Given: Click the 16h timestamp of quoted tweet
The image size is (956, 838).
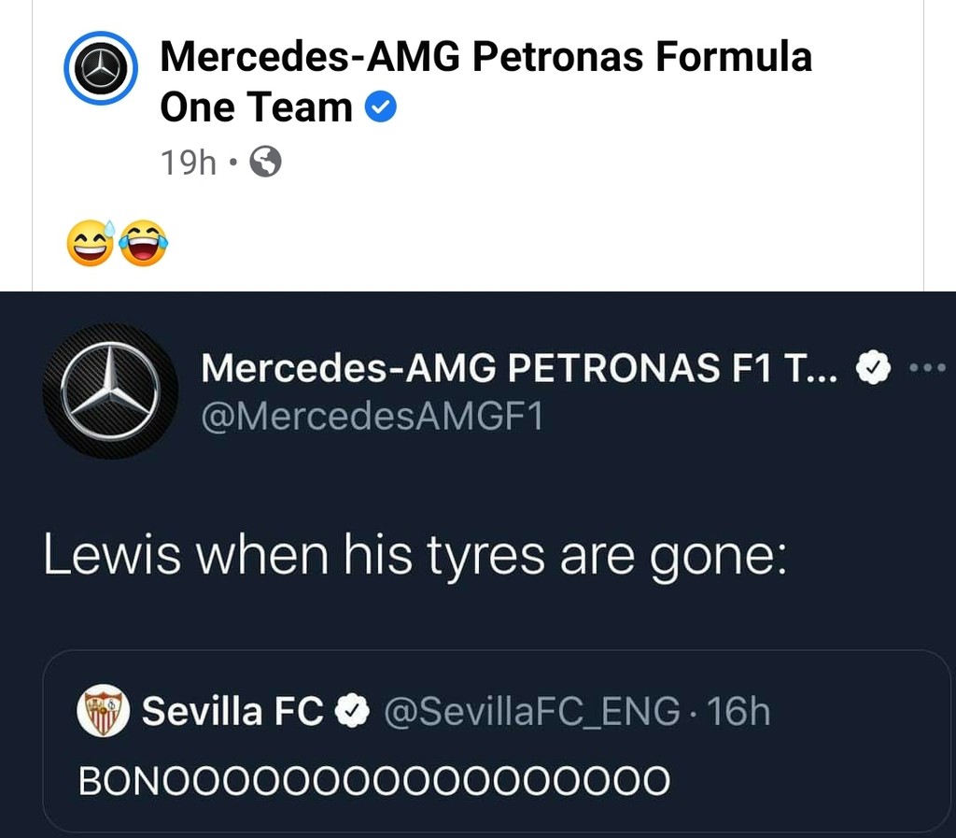Looking at the screenshot, I should pyautogui.click(x=739, y=712).
